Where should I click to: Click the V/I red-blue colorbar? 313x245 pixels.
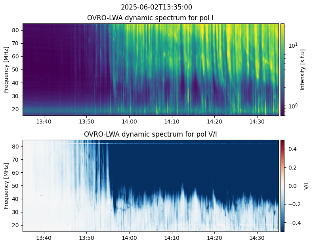[x=282, y=185]
